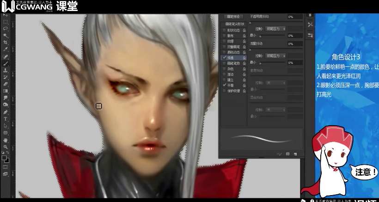The image size is (379, 202).
Task: Click 最小 percentage field under 流量抖动
Action: [x=295, y=63]
